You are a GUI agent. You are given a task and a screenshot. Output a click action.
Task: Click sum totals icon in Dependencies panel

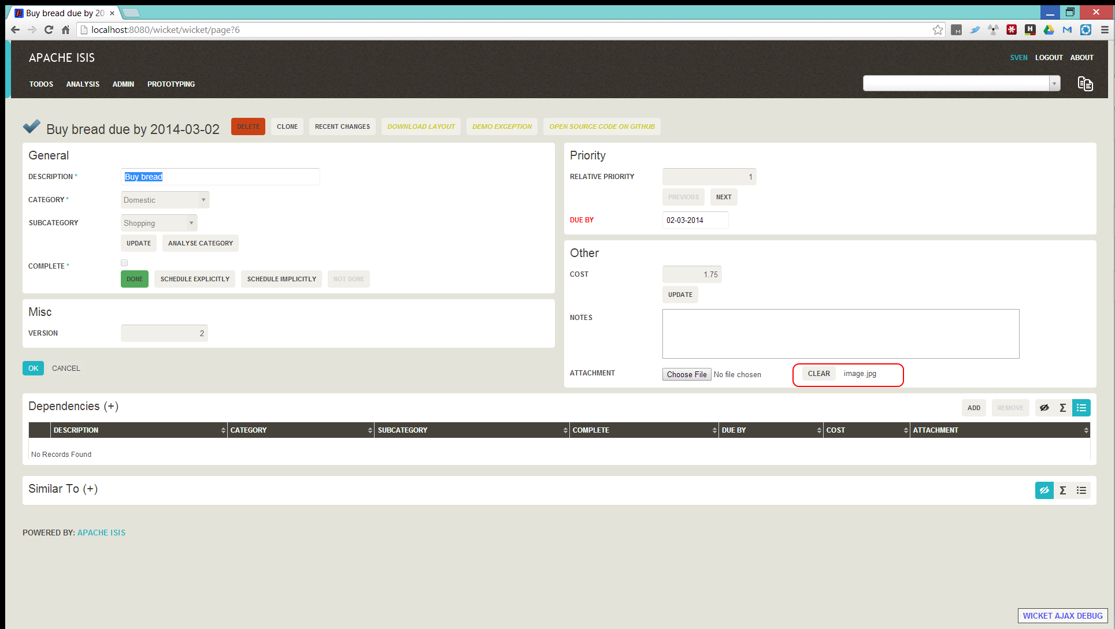1062,408
